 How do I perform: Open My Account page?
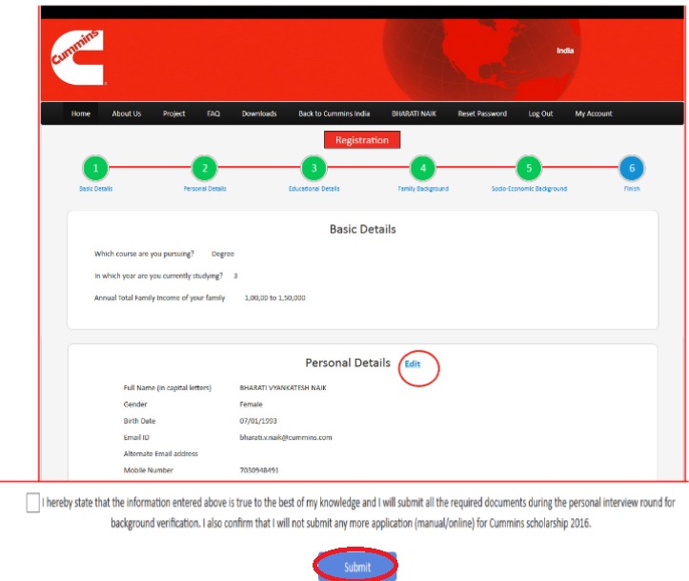point(594,114)
